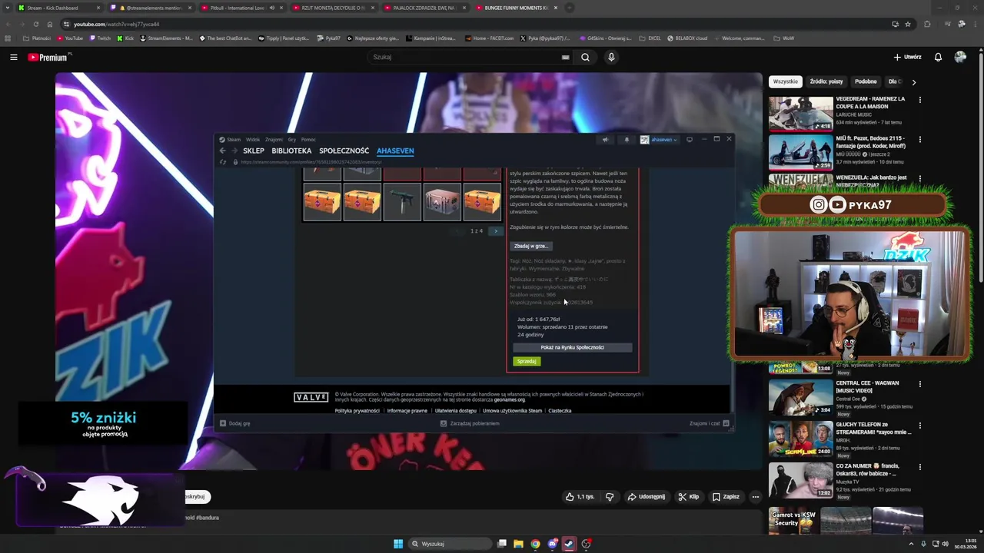Open Steam notifications bell icon
984x553 pixels.
(x=627, y=140)
